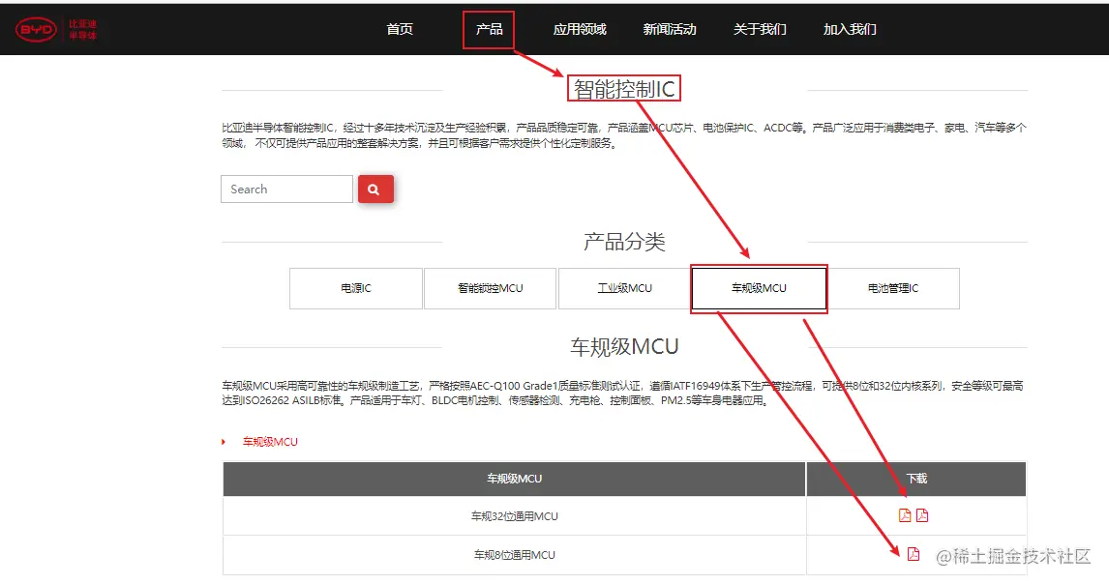The height and width of the screenshot is (584, 1109).
Task: Open the 首页 menu item
Action: pos(400,29)
